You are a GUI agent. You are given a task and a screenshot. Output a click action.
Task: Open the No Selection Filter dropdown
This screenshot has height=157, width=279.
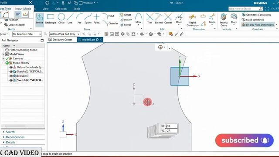(27, 34)
